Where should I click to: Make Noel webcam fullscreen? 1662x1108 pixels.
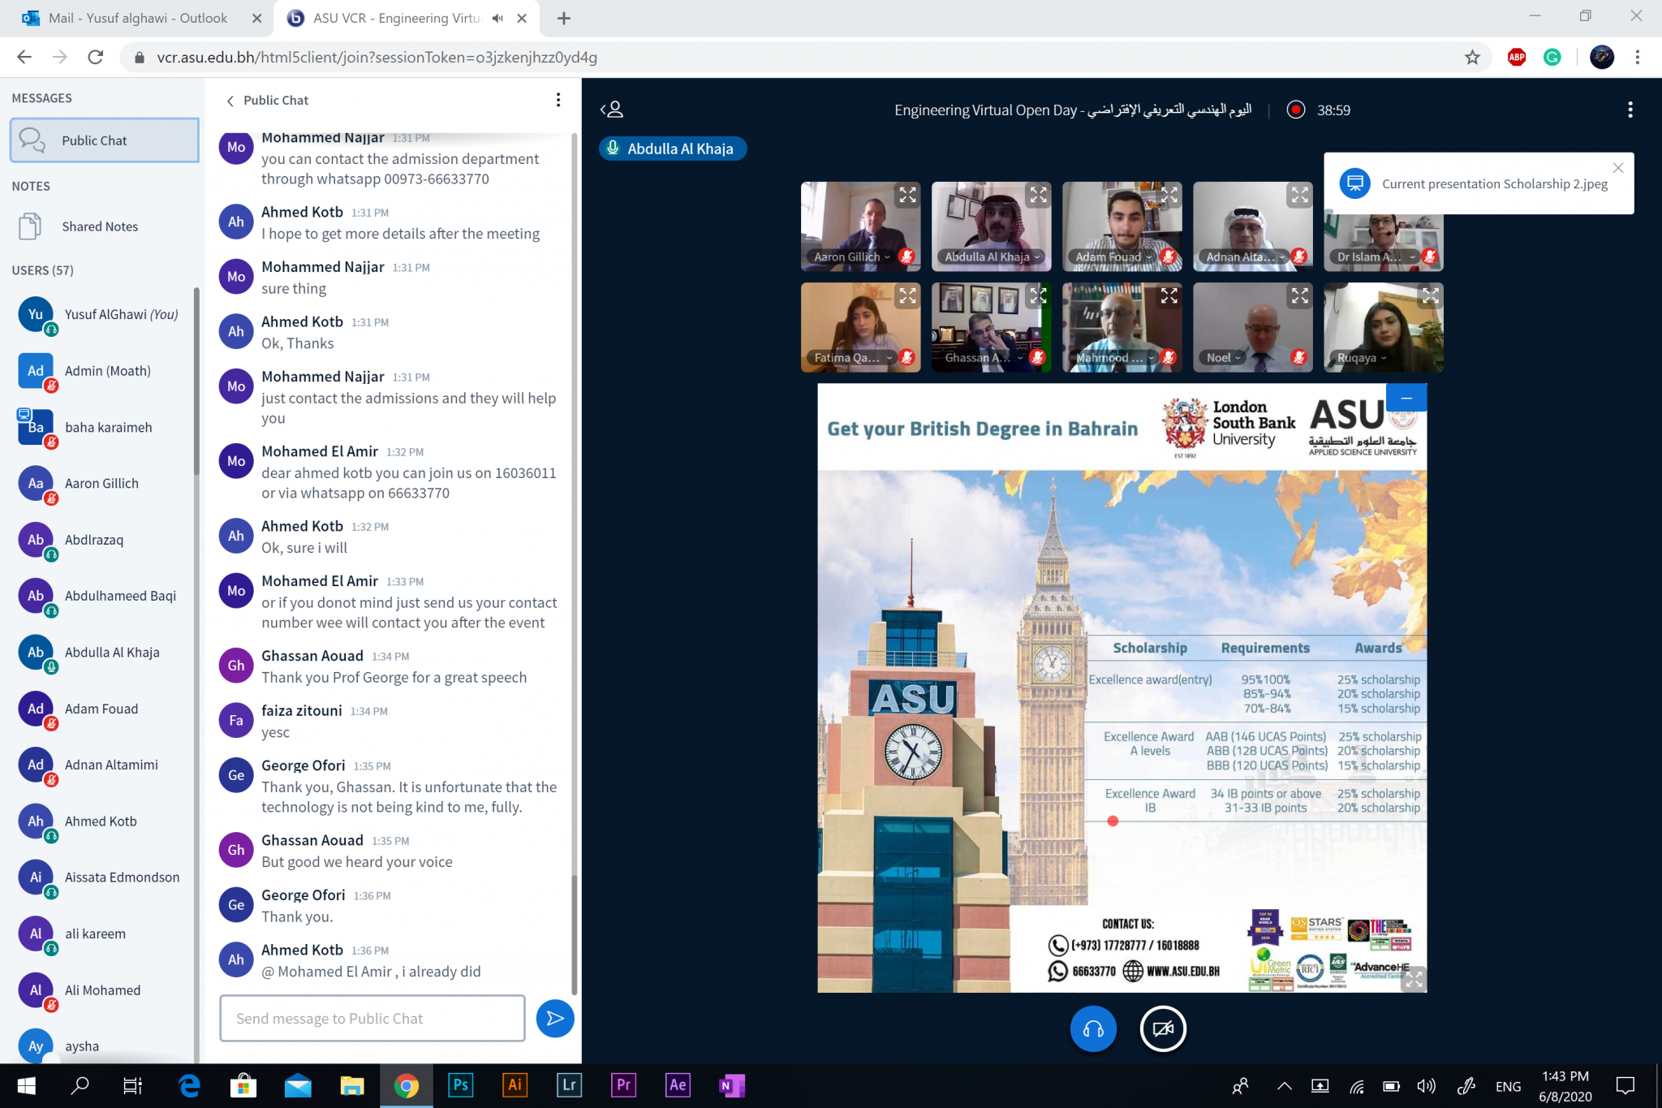(x=1299, y=296)
